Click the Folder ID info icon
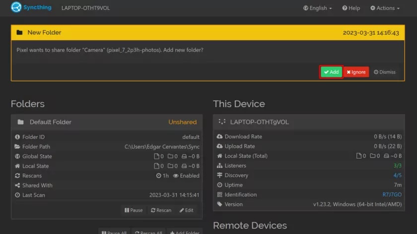This screenshot has width=417, height=234. (x=17, y=137)
